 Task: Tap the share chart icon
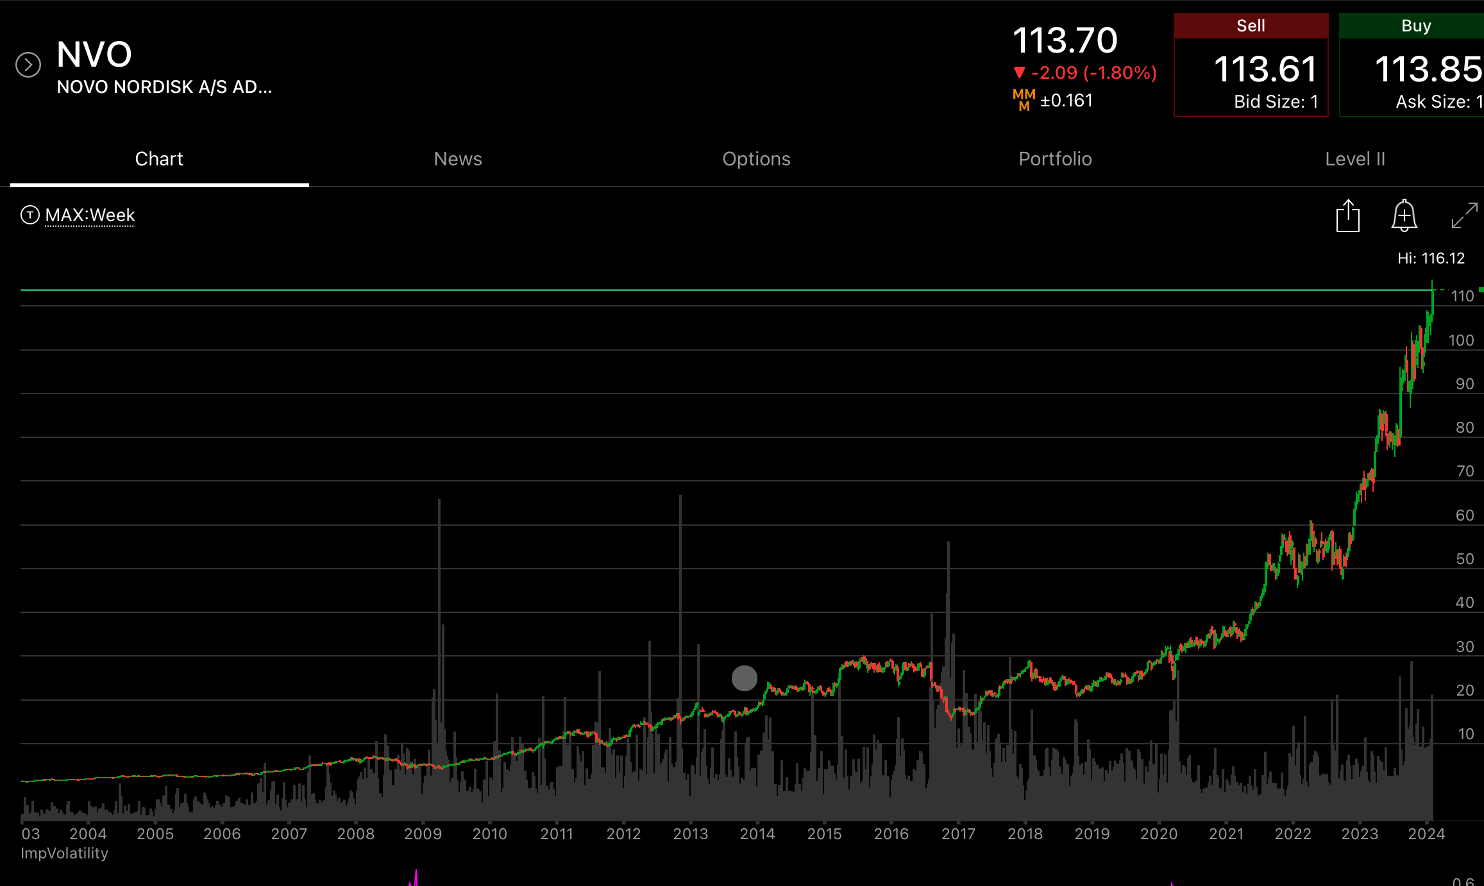1347,215
